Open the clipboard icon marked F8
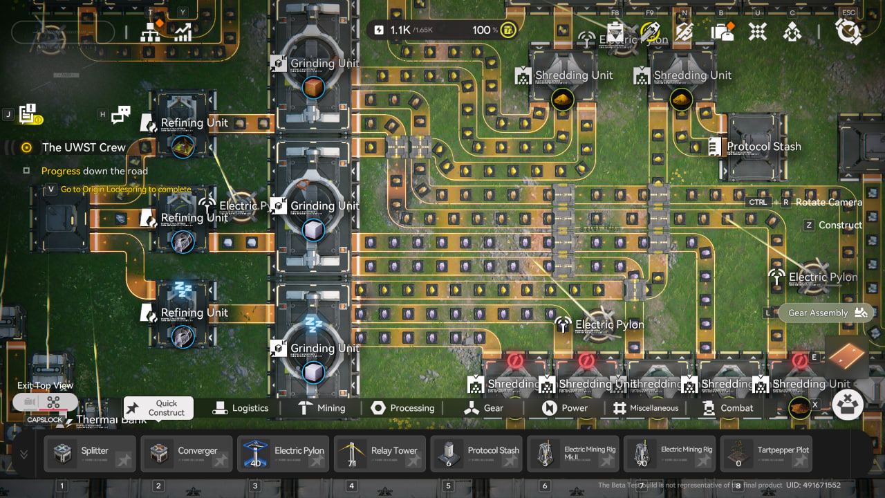The height and width of the screenshot is (498, 885). tap(615, 32)
